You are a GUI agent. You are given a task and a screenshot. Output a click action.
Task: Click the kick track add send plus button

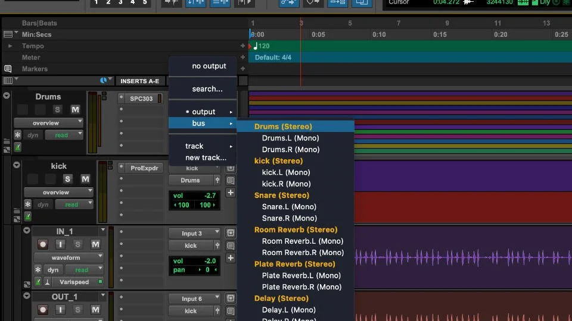tap(231, 193)
